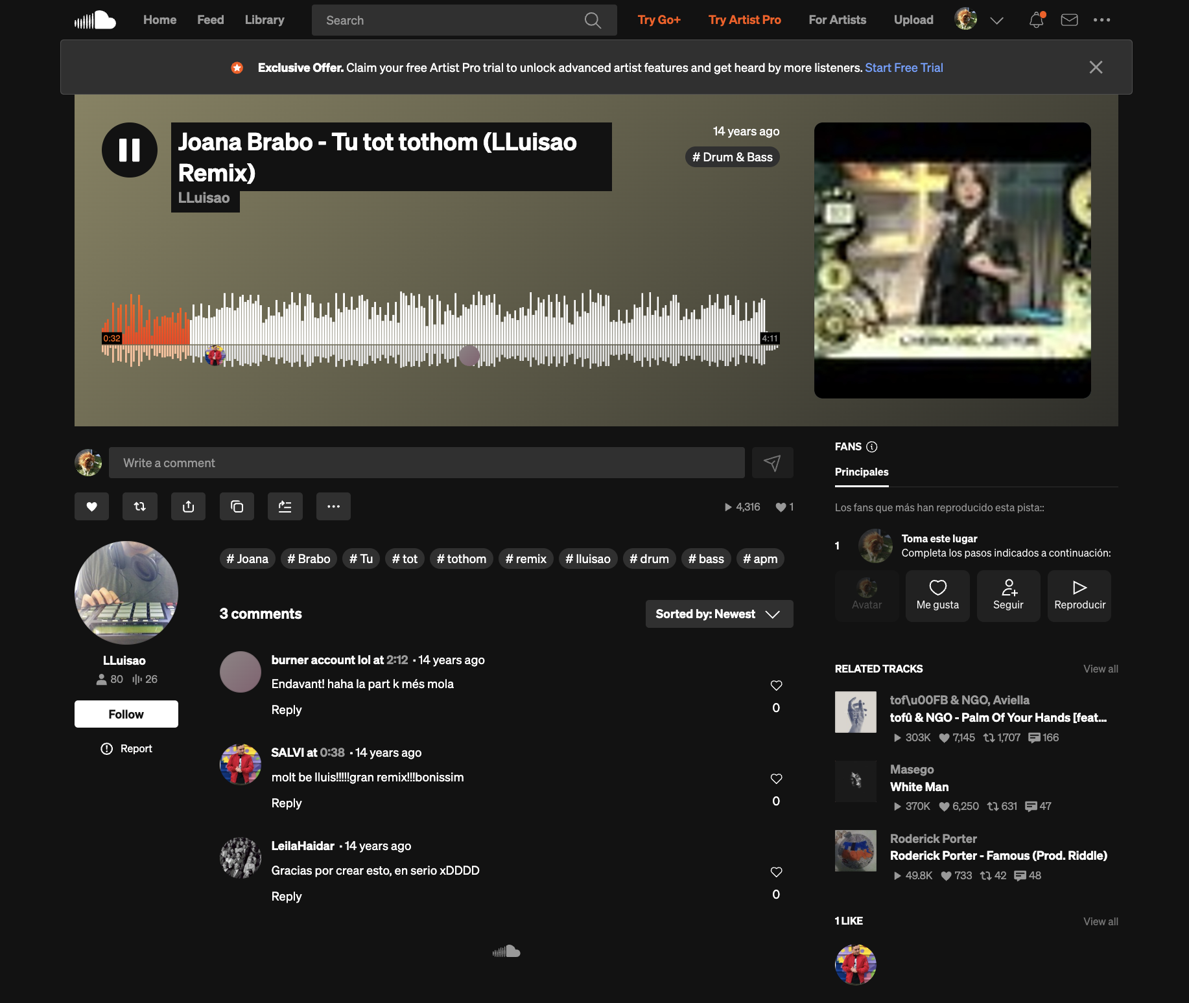Report this track

(x=127, y=748)
